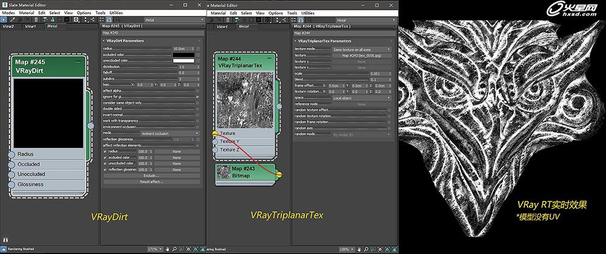Click 'None' map button for texture y
The height and width of the screenshot is (254, 606).
tap(362, 62)
